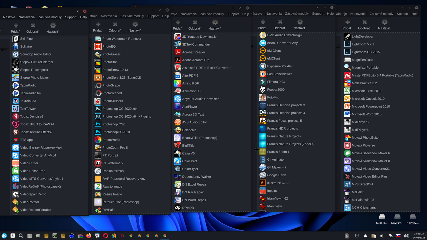
Task: Open Firefox from the taskbar
Action: [x=88, y=236]
